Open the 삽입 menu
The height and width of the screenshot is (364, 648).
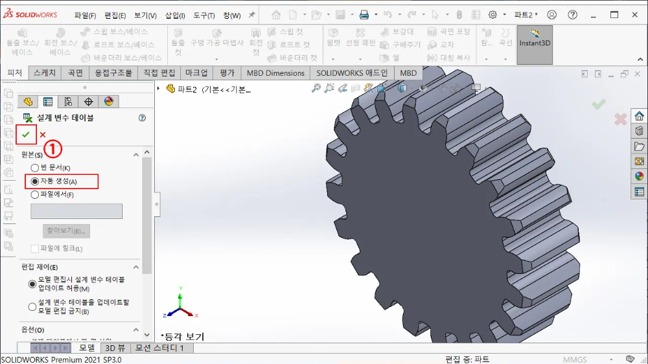click(175, 16)
